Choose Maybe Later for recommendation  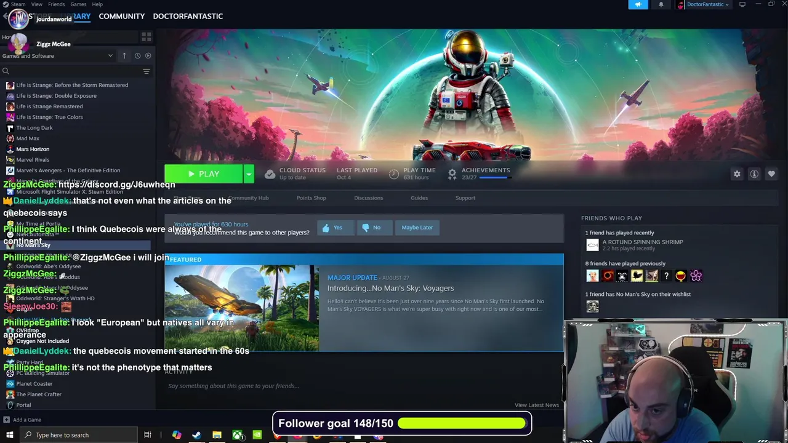pos(417,228)
